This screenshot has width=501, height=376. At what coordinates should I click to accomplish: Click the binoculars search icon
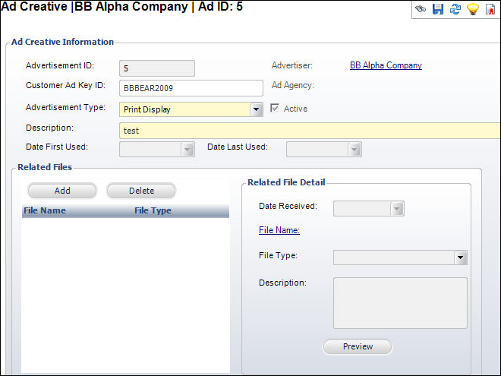tap(421, 9)
